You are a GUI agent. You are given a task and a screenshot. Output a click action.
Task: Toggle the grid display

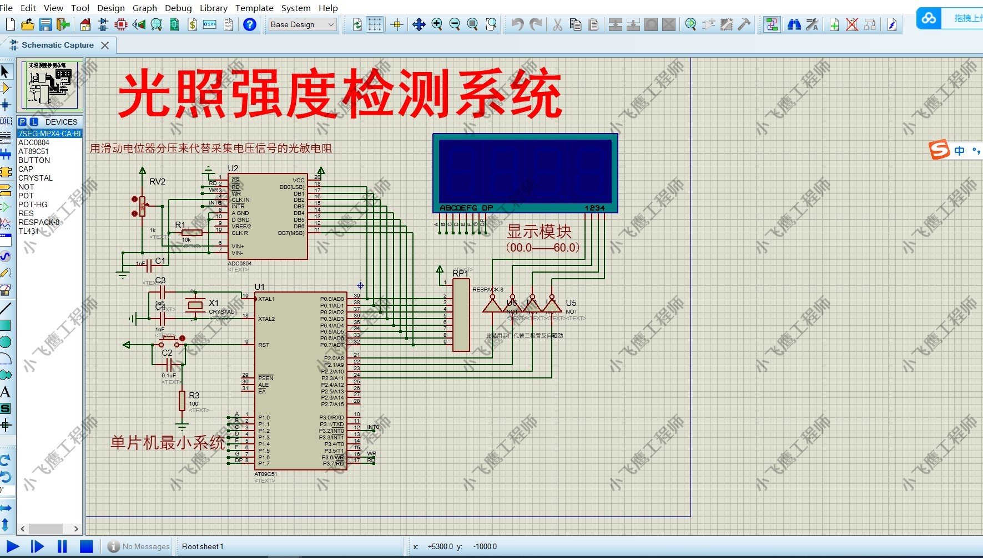(x=375, y=24)
